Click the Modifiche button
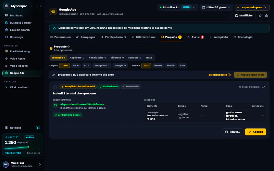This screenshot has width=274, height=171. (244, 15)
